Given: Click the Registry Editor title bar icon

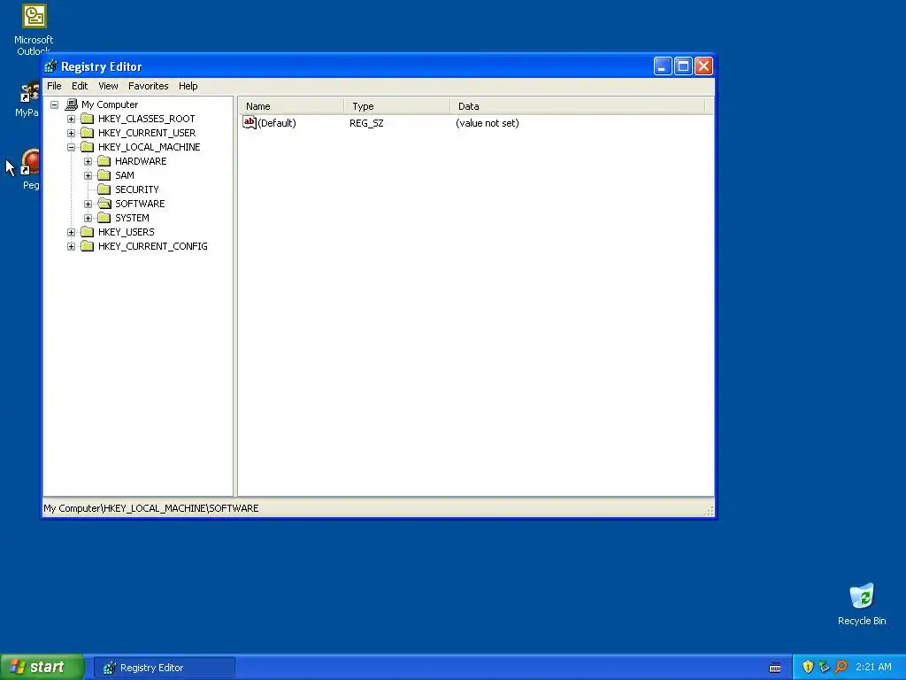Looking at the screenshot, I should (50, 66).
